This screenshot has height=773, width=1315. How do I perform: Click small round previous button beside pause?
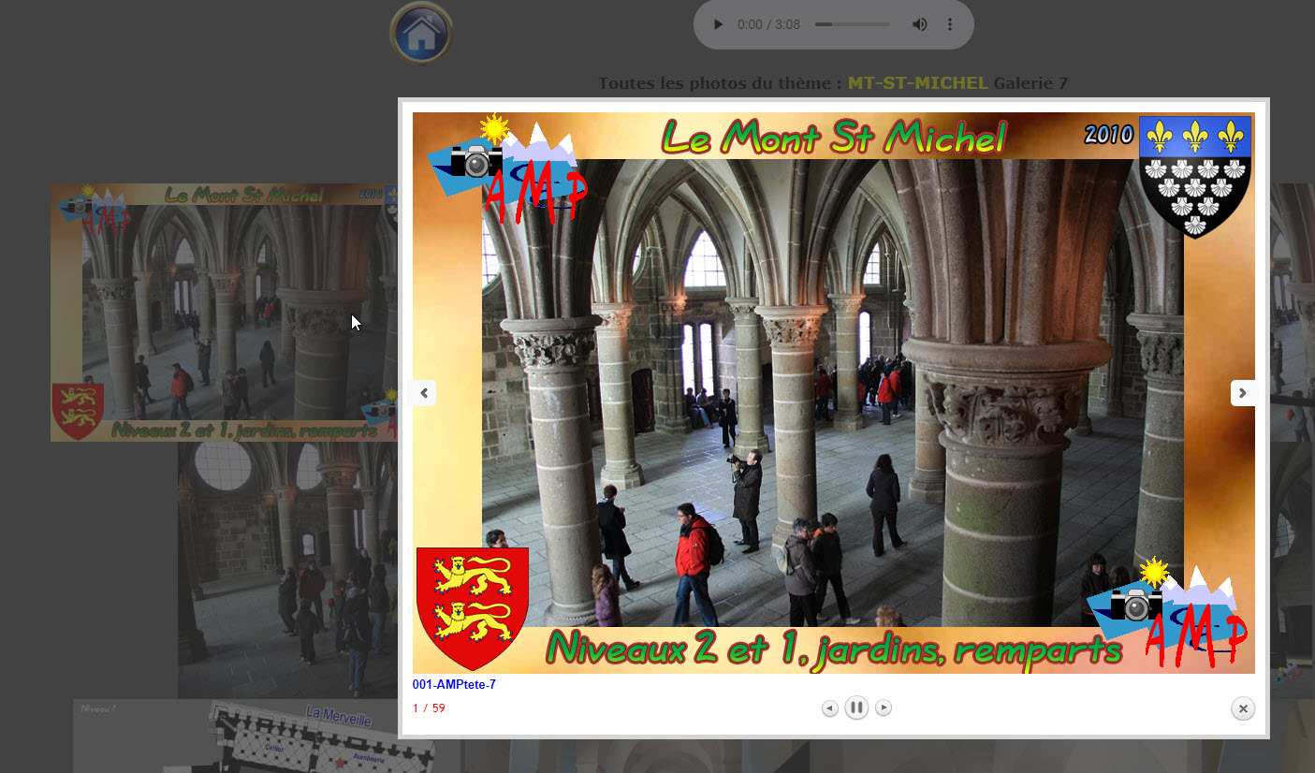[x=829, y=707]
